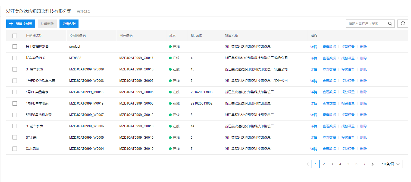Select checkbox for 软水流量 row
Image resolution: width=411 pixels, height=182 pixels.
pyautogui.click(x=15, y=149)
